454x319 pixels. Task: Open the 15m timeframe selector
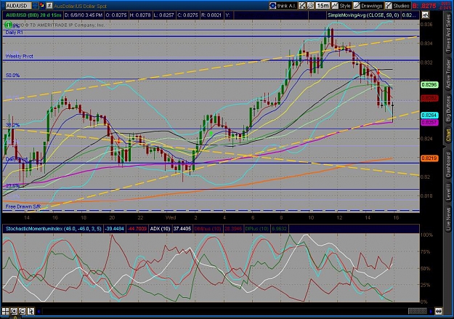point(323,6)
